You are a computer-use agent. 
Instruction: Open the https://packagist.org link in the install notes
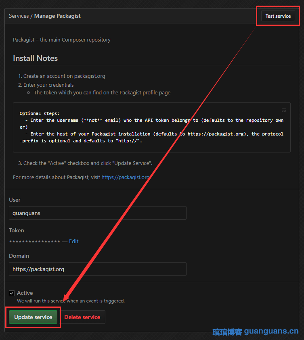click(x=126, y=177)
